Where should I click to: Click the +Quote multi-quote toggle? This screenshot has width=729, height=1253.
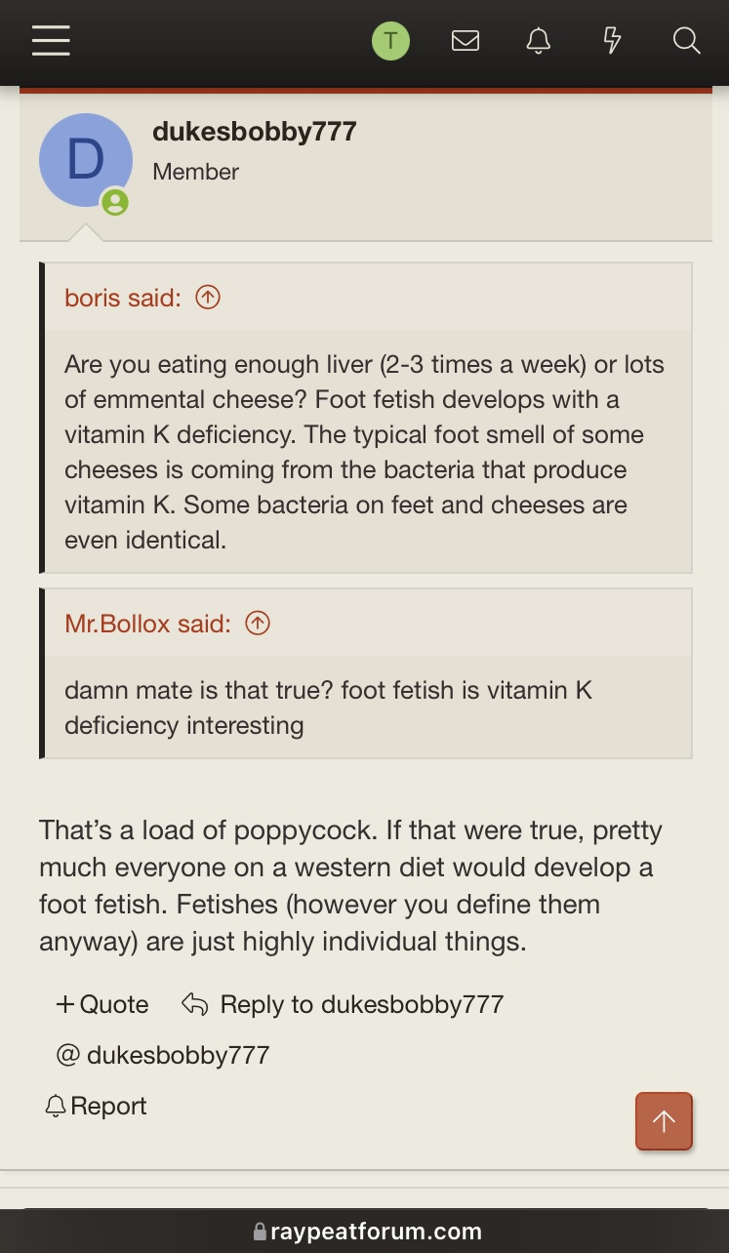coord(102,1004)
